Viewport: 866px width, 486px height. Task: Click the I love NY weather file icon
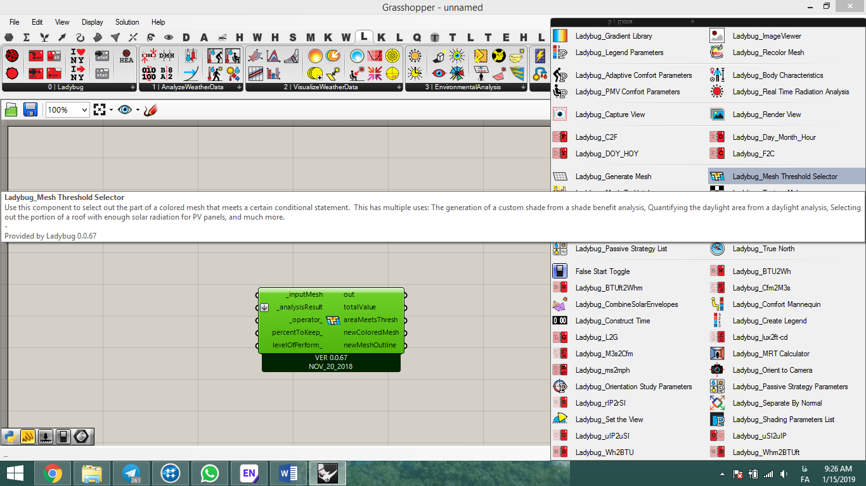77,56
